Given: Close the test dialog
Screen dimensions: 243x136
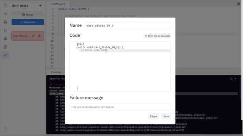Looking at the screenshot, I should pyautogui.click(x=153, y=116).
